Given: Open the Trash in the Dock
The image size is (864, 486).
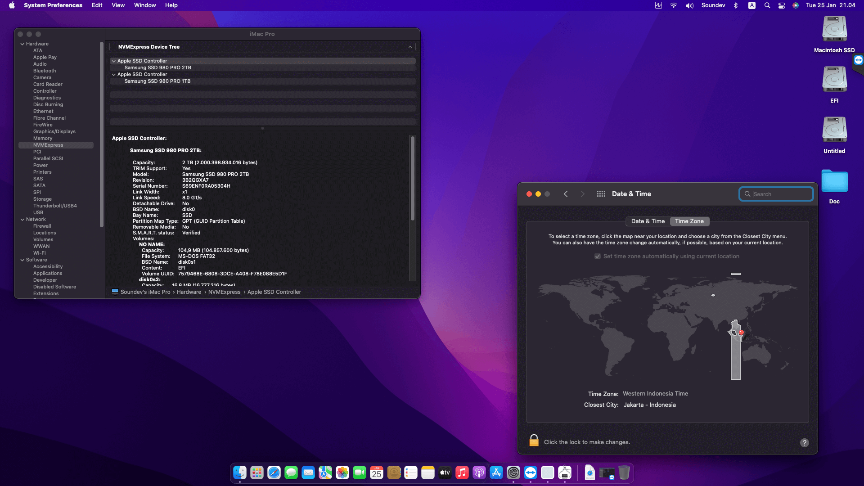Looking at the screenshot, I should point(624,472).
